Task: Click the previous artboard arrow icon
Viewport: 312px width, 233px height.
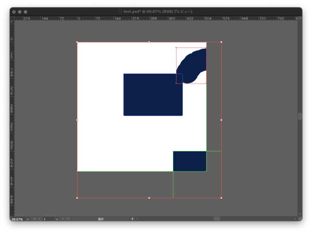Action: pyautogui.click(x=40, y=219)
